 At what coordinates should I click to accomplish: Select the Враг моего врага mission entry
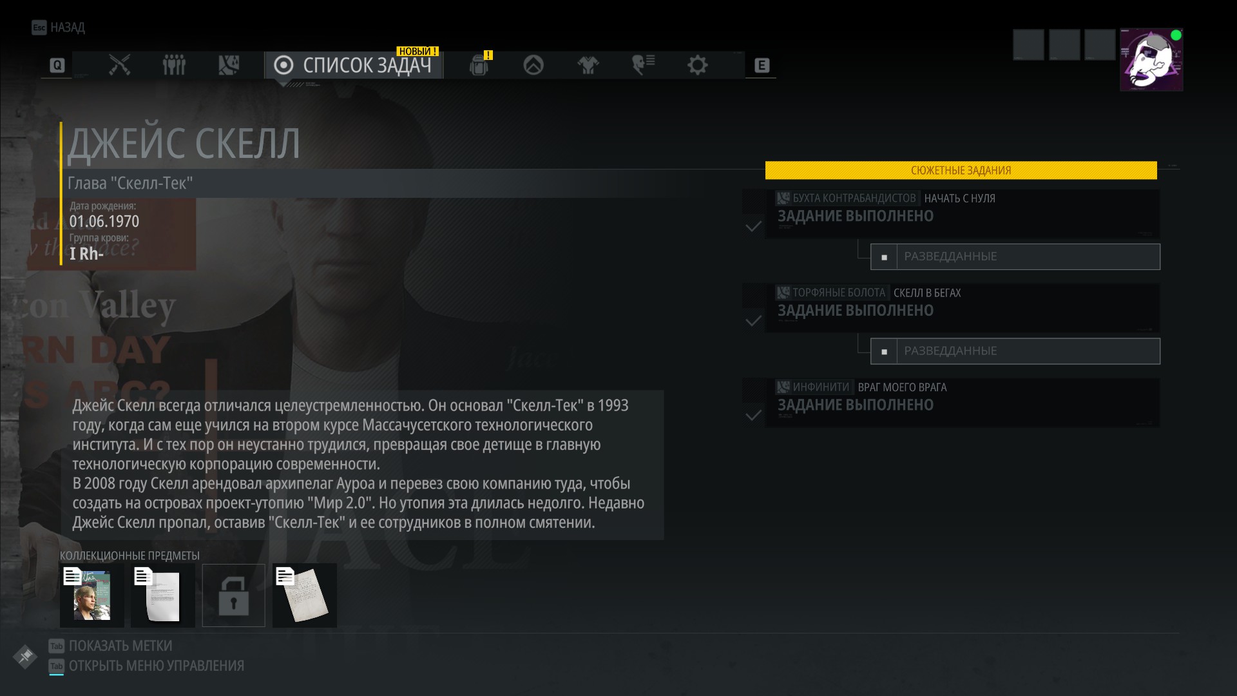[x=963, y=403]
